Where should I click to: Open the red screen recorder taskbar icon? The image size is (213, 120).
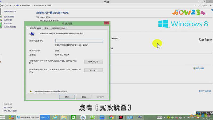[121, 117]
